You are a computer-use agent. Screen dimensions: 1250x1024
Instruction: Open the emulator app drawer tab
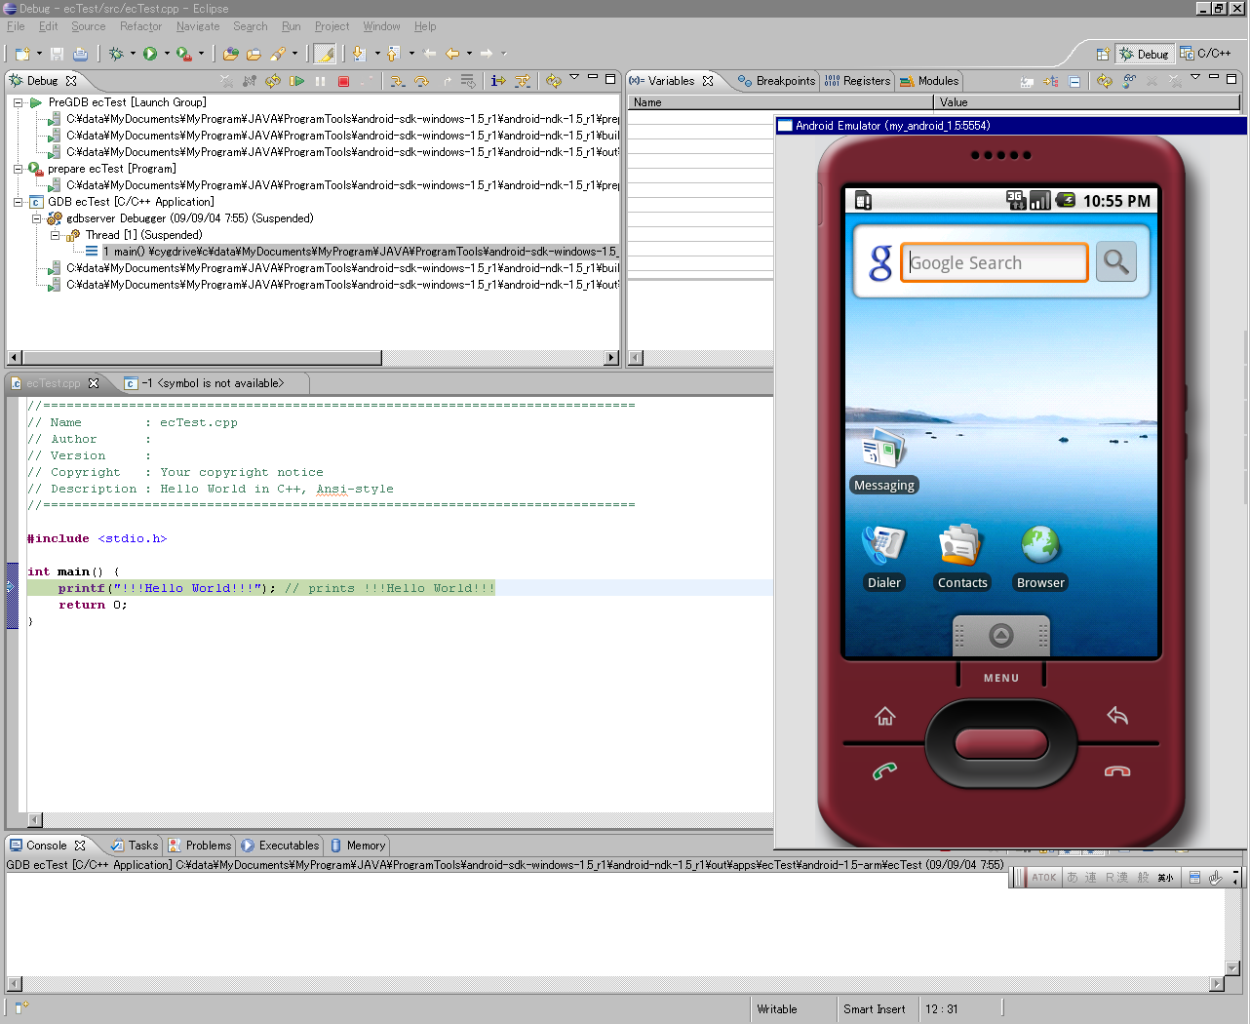1000,636
